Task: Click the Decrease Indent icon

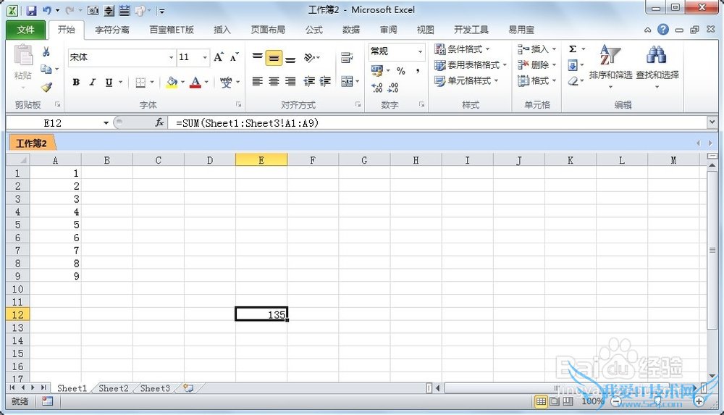Action: 309,81
